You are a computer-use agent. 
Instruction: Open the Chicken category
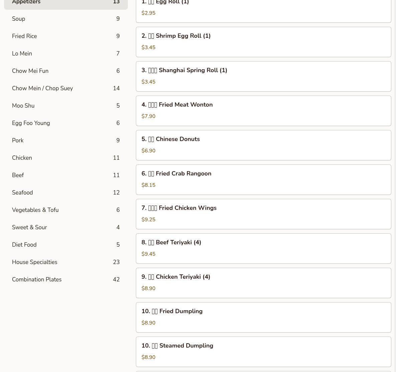coord(66,158)
